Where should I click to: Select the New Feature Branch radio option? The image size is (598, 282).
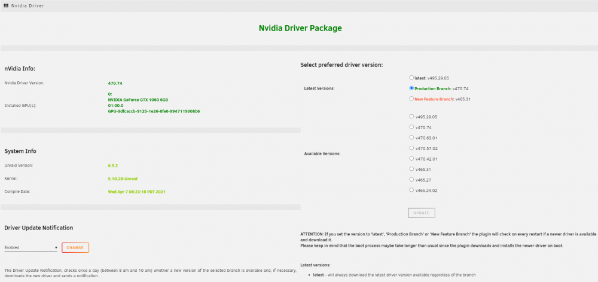point(411,99)
